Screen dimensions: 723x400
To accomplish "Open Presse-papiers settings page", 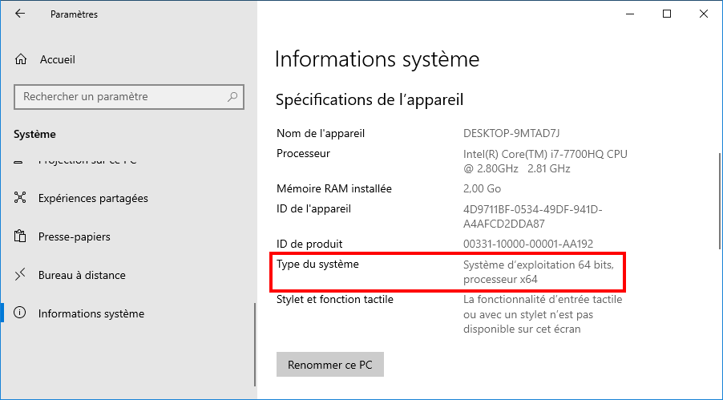I will (x=75, y=236).
